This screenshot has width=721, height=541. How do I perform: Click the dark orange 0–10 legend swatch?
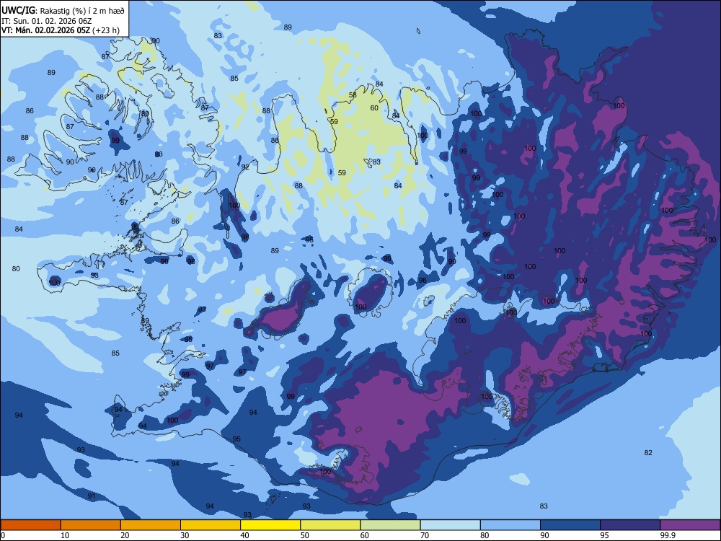tap(30, 525)
